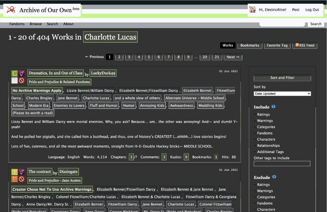Open the Sort by Date Updated dropdown
This screenshot has width=327, height=212.
[x=282, y=94]
